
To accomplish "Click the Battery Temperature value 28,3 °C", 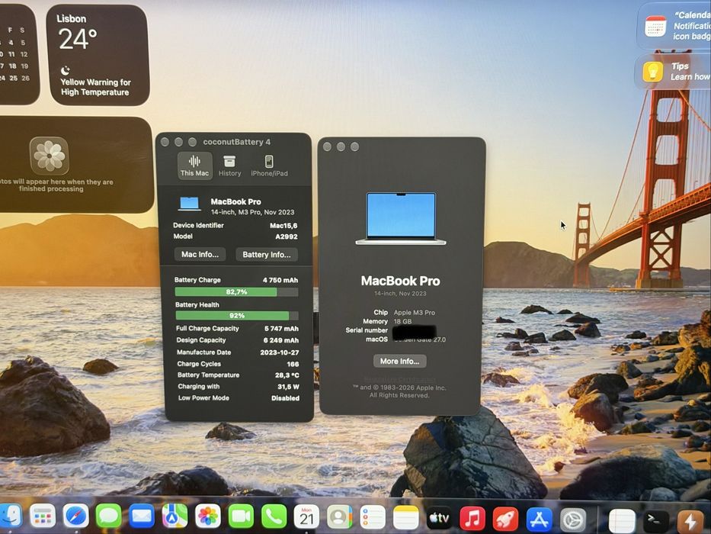I will (287, 375).
